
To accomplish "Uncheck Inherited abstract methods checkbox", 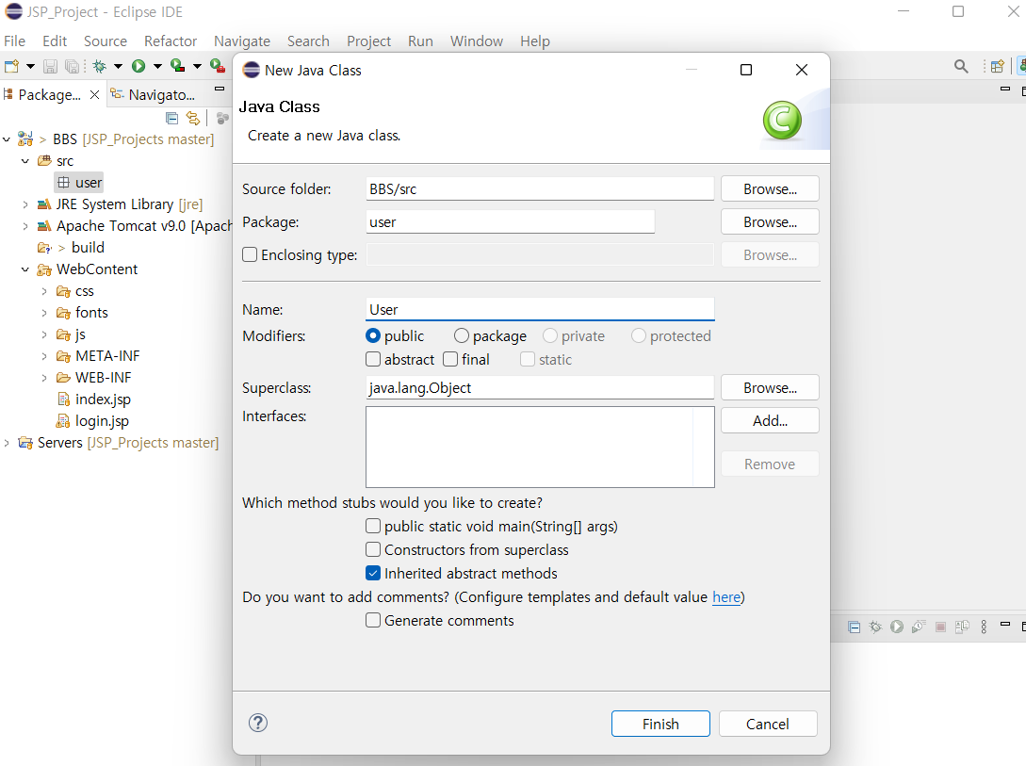I will (373, 573).
